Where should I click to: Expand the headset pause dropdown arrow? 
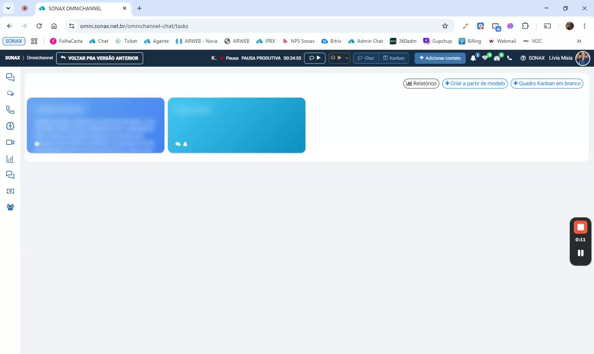click(x=347, y=58)
